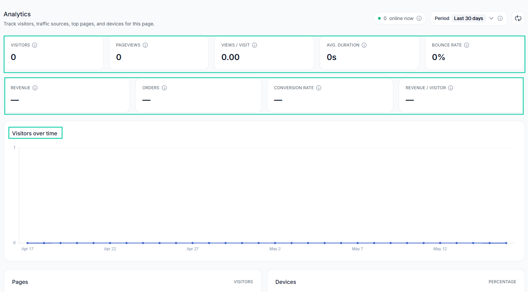Click the Visitors metric card value 0
The image size is (528, 292).
coord(13,57)
